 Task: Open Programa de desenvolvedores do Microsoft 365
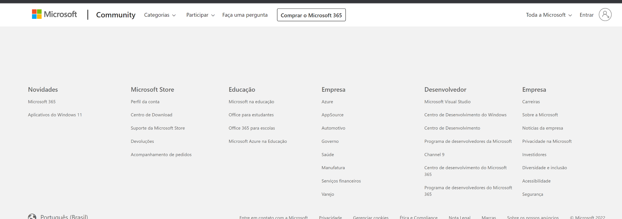pyautogui.click(x=468, y=191)
